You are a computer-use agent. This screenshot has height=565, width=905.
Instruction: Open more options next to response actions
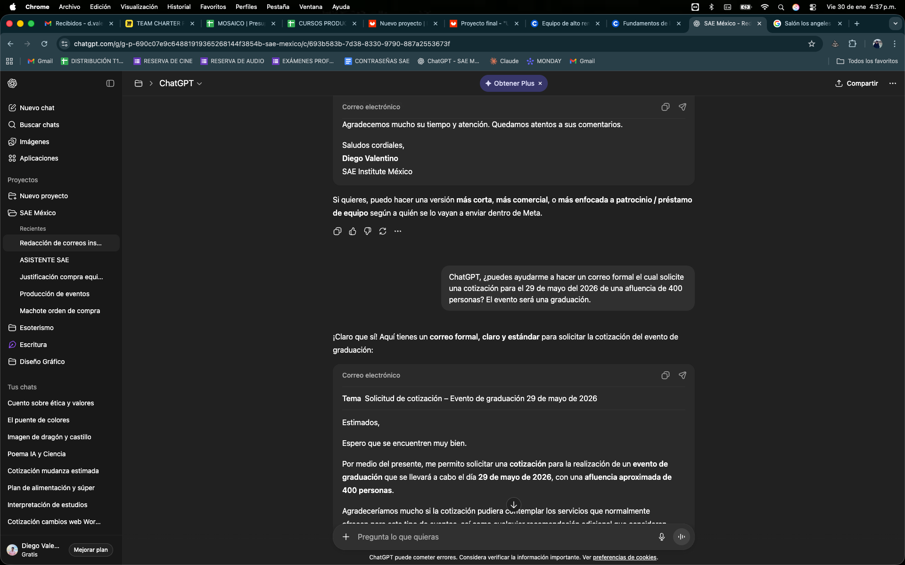click(x=398, y=231)
